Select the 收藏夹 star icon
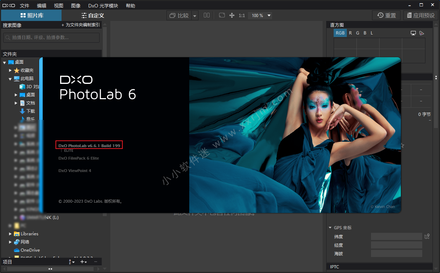Screen dimensions: 440x273 [x=17, y=70]
